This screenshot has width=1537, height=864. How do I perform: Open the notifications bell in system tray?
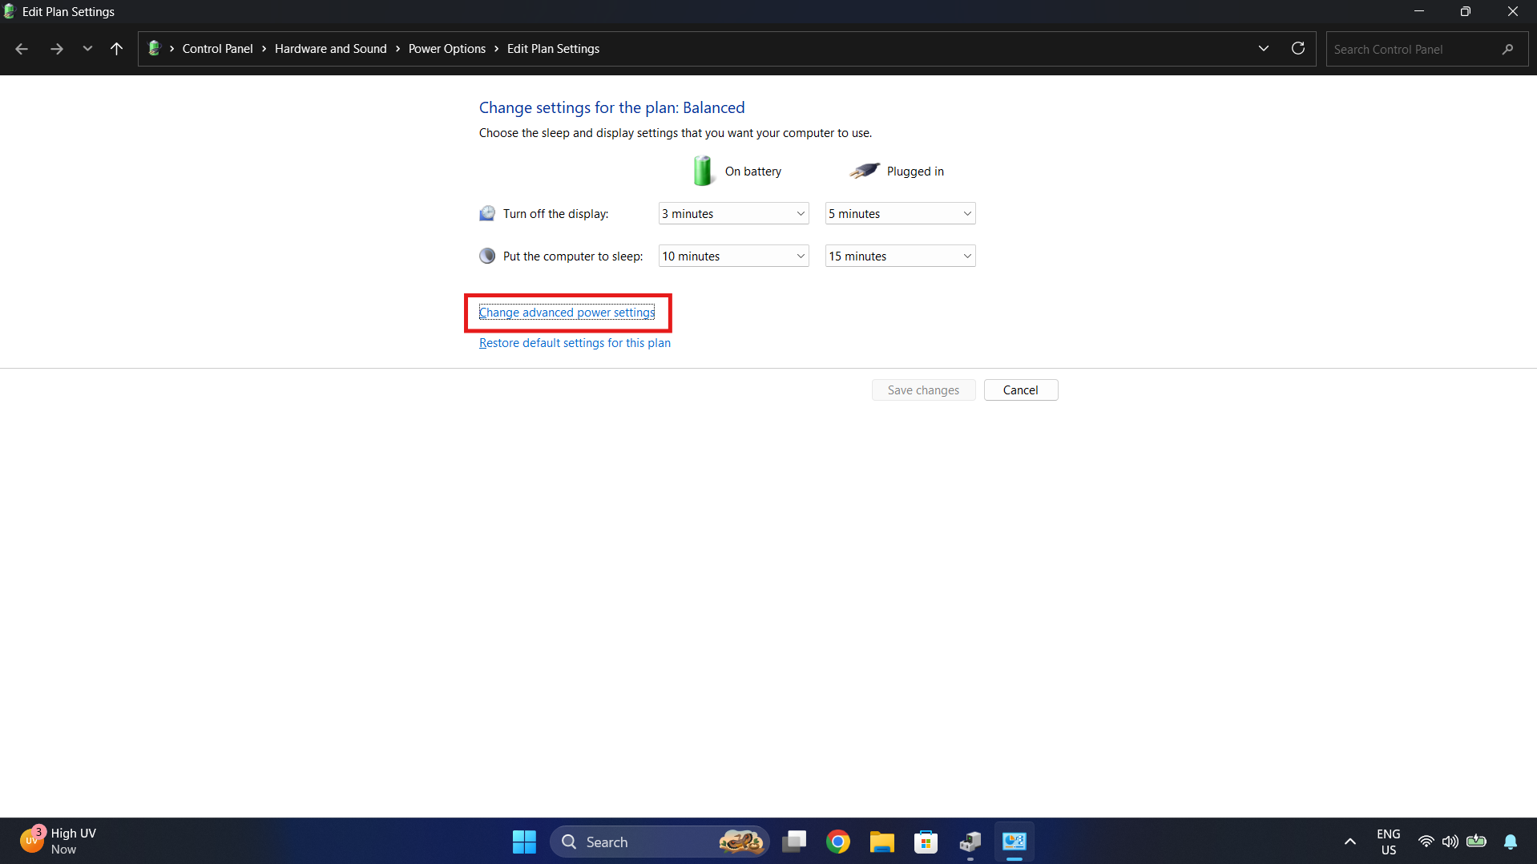point(1511,842)
